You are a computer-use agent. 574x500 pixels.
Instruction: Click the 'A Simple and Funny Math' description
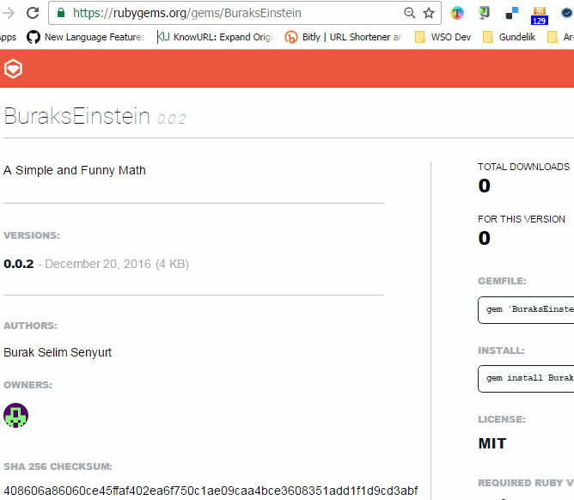[75, 170]
